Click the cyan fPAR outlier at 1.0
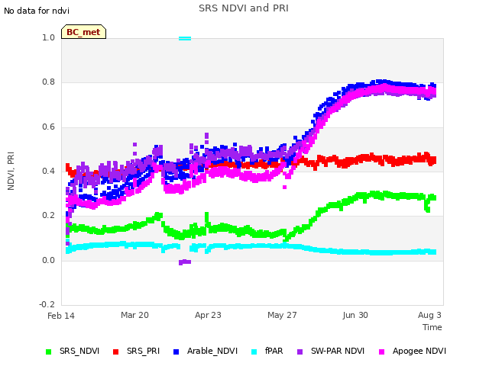489x366 pixels. [x=185, y=39]
